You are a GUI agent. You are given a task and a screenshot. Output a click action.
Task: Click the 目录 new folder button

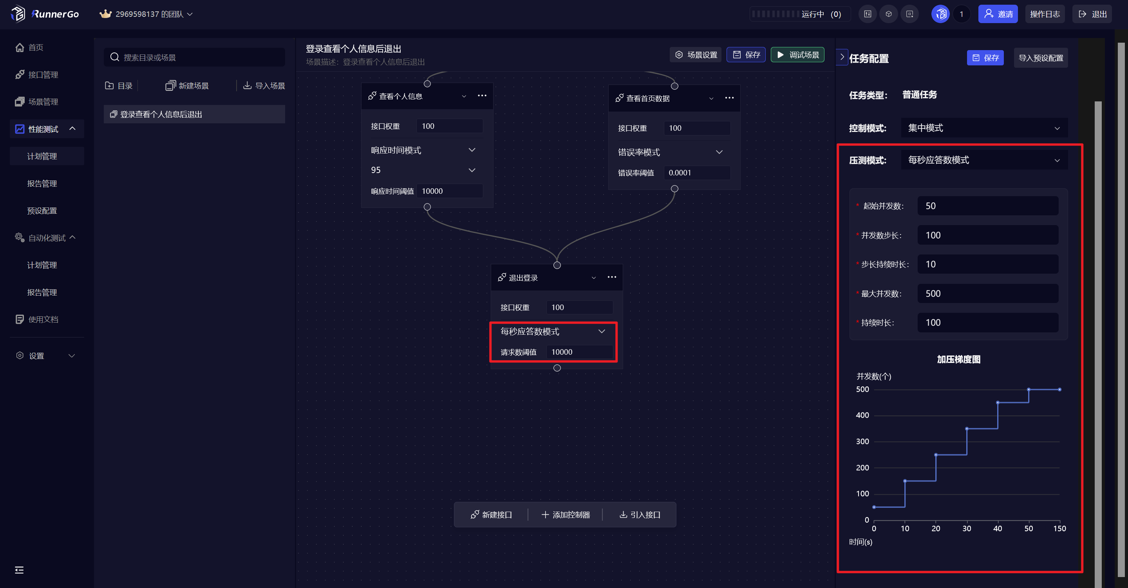tap(119, 85)
